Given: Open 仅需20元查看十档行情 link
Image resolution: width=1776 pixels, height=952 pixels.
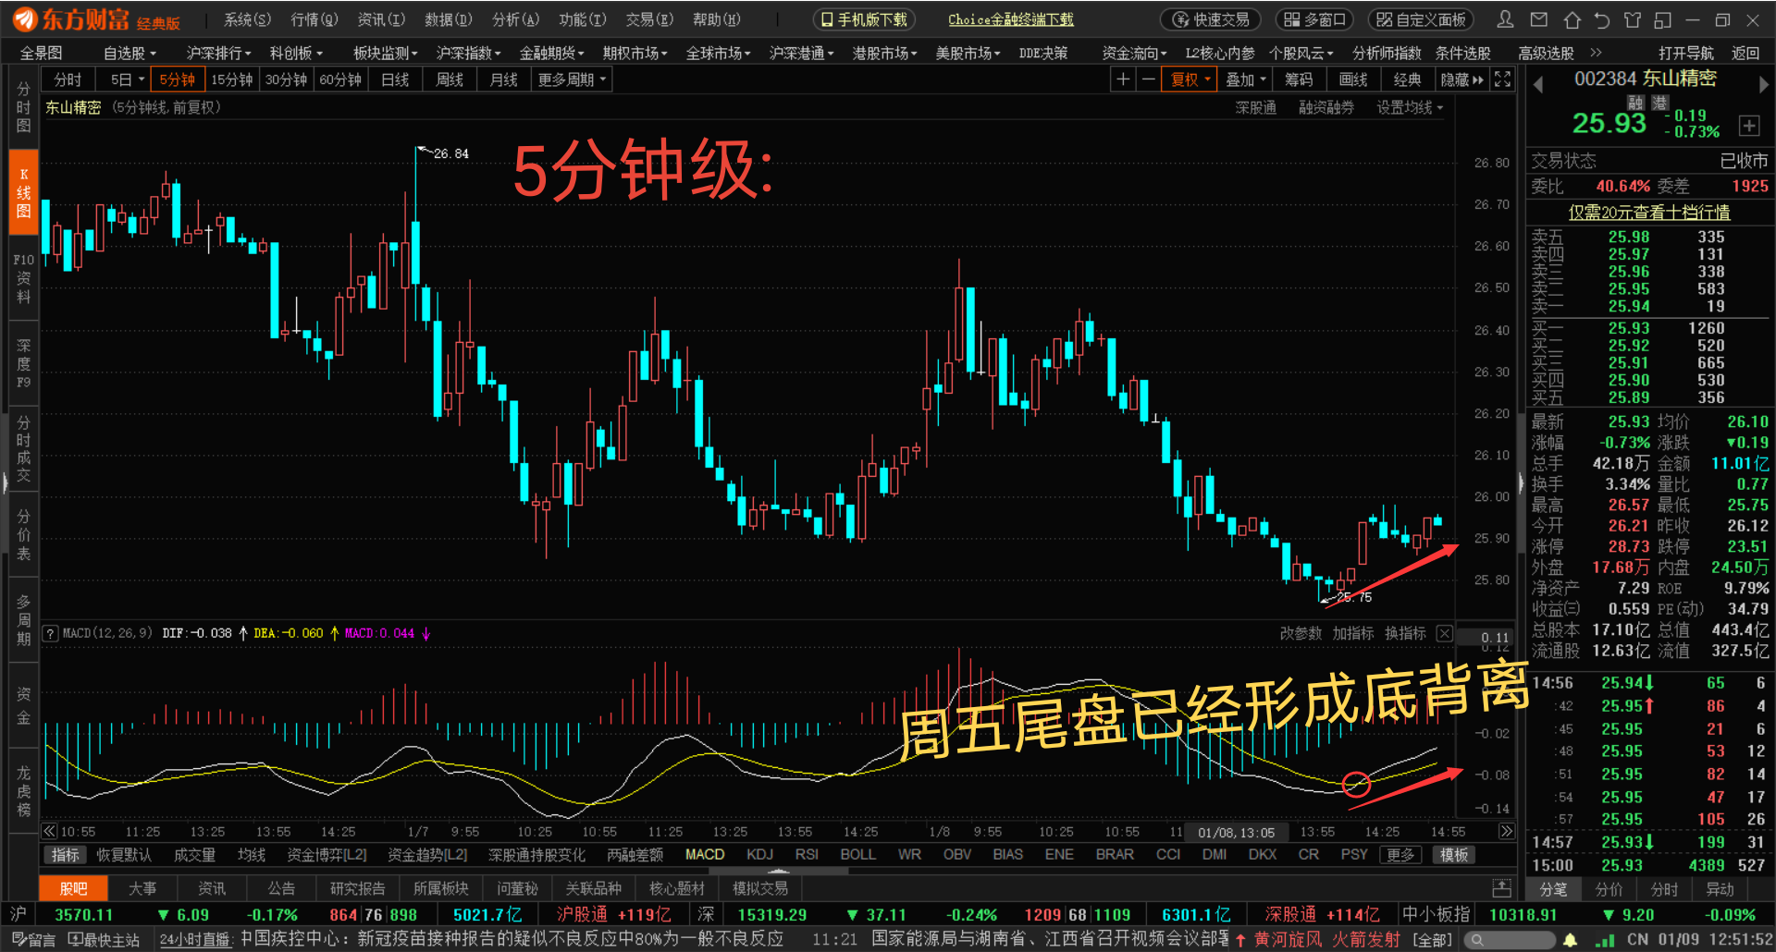Looking at the screenshot, I should click(1649, 213).
